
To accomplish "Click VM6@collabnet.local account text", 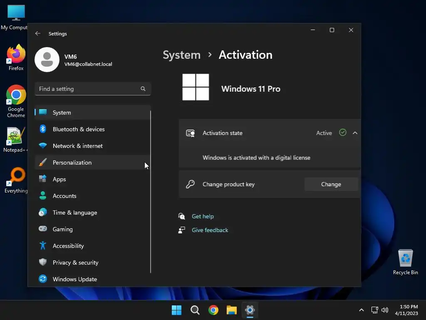I will point(88,64).
